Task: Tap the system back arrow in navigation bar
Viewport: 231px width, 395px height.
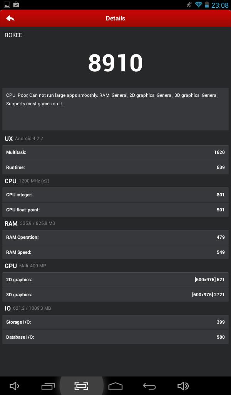Action: [x=149, y=386]
